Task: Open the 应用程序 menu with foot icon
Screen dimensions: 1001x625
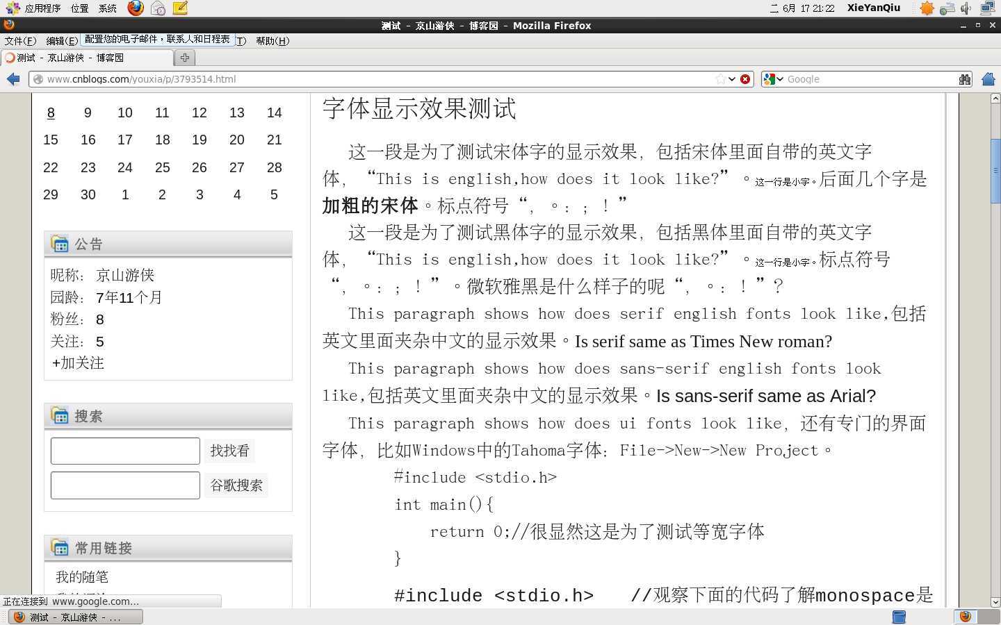Action: (33, 8)
